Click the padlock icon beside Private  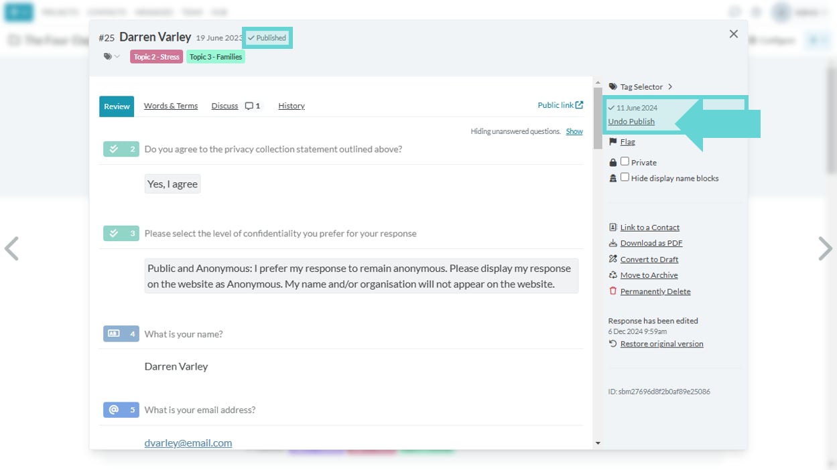tap(613, 162)
